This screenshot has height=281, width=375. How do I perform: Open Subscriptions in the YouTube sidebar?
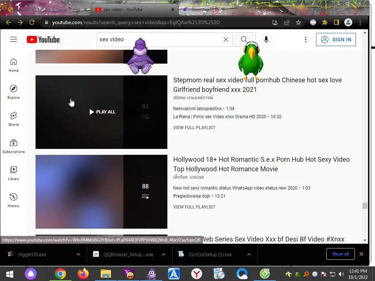pyautogui.click(x=14, y=146)
